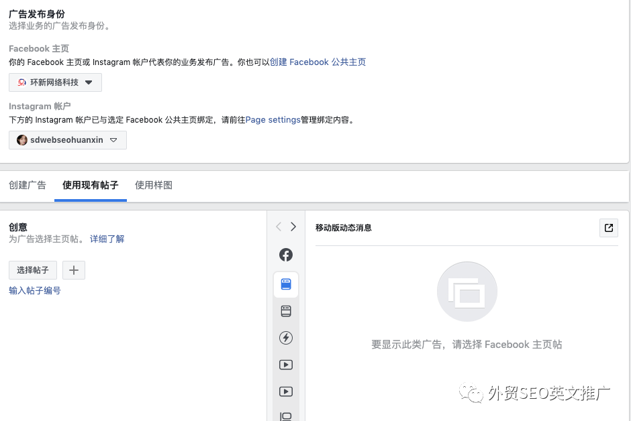Open preview in new window via external-link icon
631x421 pixels.
(x=608, y=228)
